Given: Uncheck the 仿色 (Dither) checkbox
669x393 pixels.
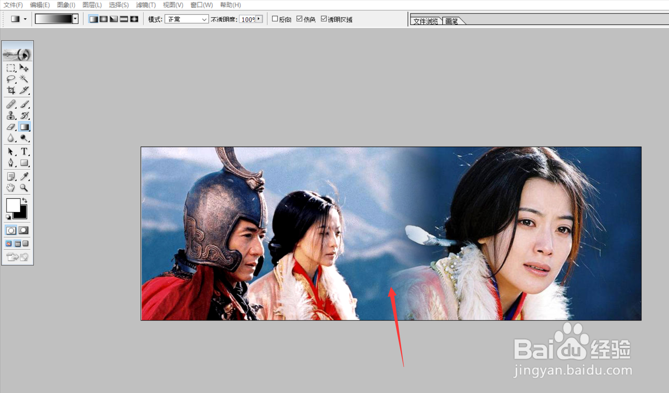Looking at the screenshot, I should [299, 19].
